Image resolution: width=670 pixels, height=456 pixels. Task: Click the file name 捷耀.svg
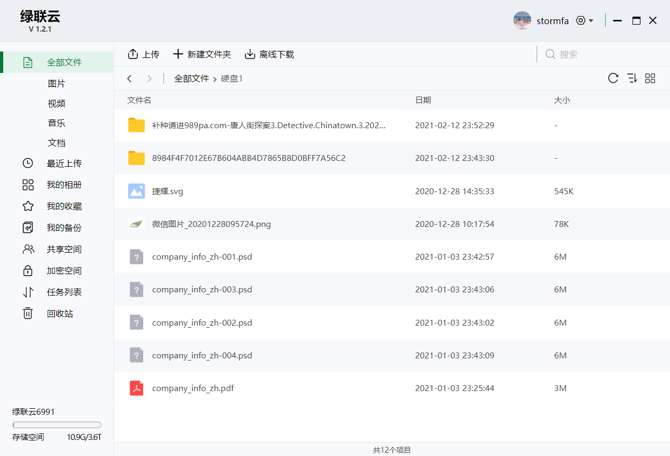pos(168,191)
